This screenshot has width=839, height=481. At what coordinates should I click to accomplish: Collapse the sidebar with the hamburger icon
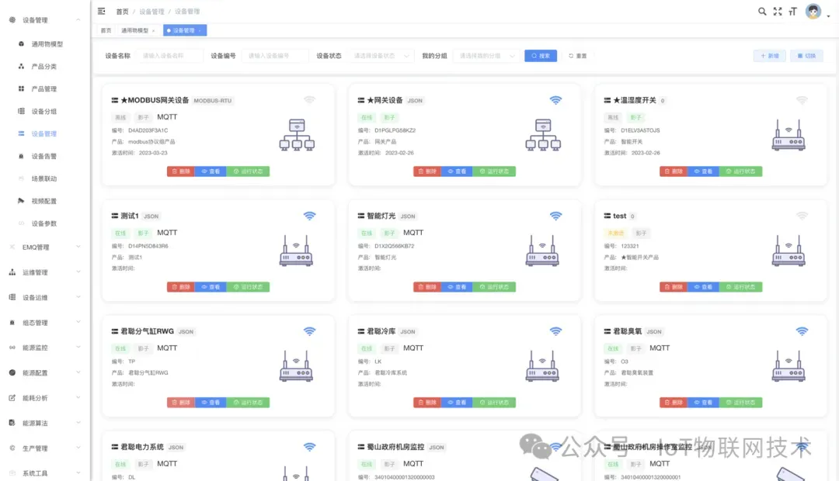click(x=101, y=11)
